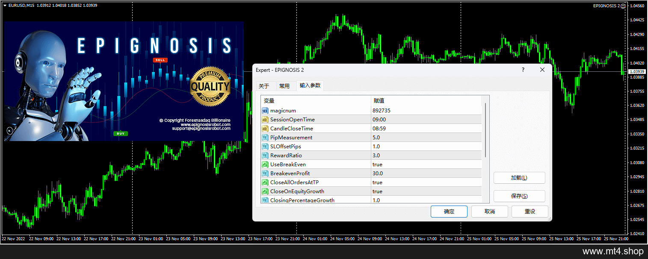Viewport: 648px width, 259px height.
Task: Click the CloseOnEquityGrowth value true
Action: pos(377,191)
